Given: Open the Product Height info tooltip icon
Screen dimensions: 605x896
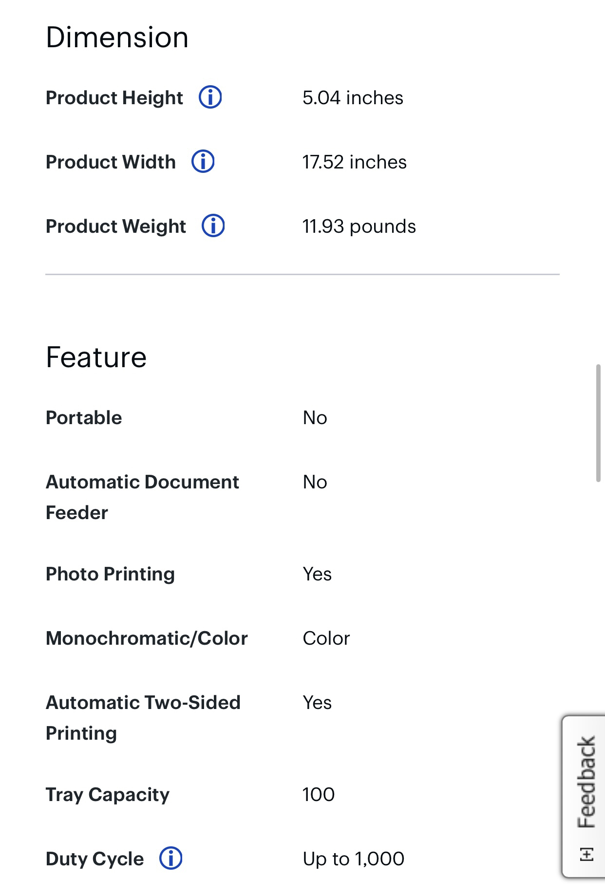Looking at the screenshot, I should (210, 97).
